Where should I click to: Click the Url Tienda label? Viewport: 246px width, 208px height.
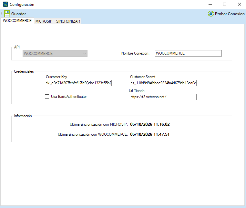pyautogui.click(x=137, y=91)
